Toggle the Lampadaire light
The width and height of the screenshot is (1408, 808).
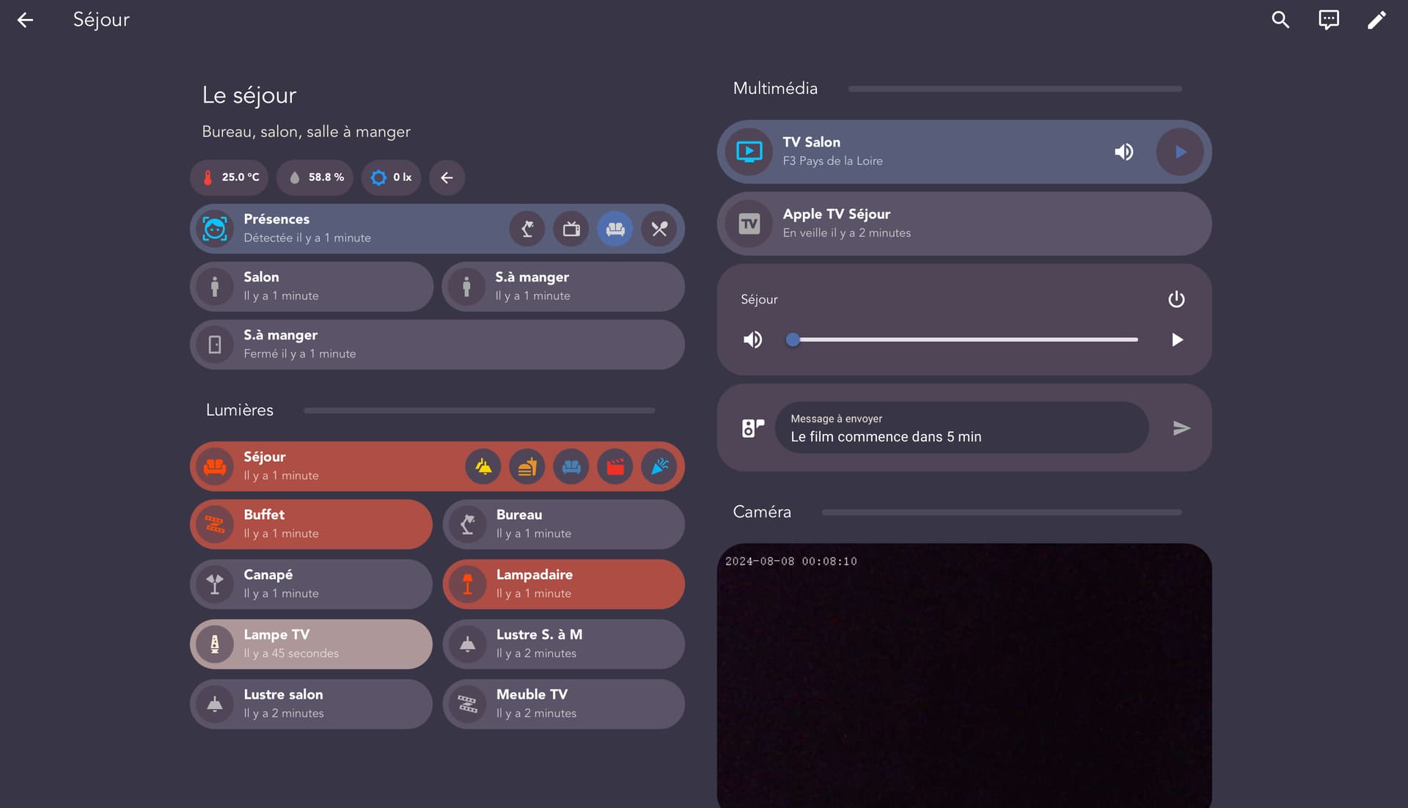tap(563, 584)
